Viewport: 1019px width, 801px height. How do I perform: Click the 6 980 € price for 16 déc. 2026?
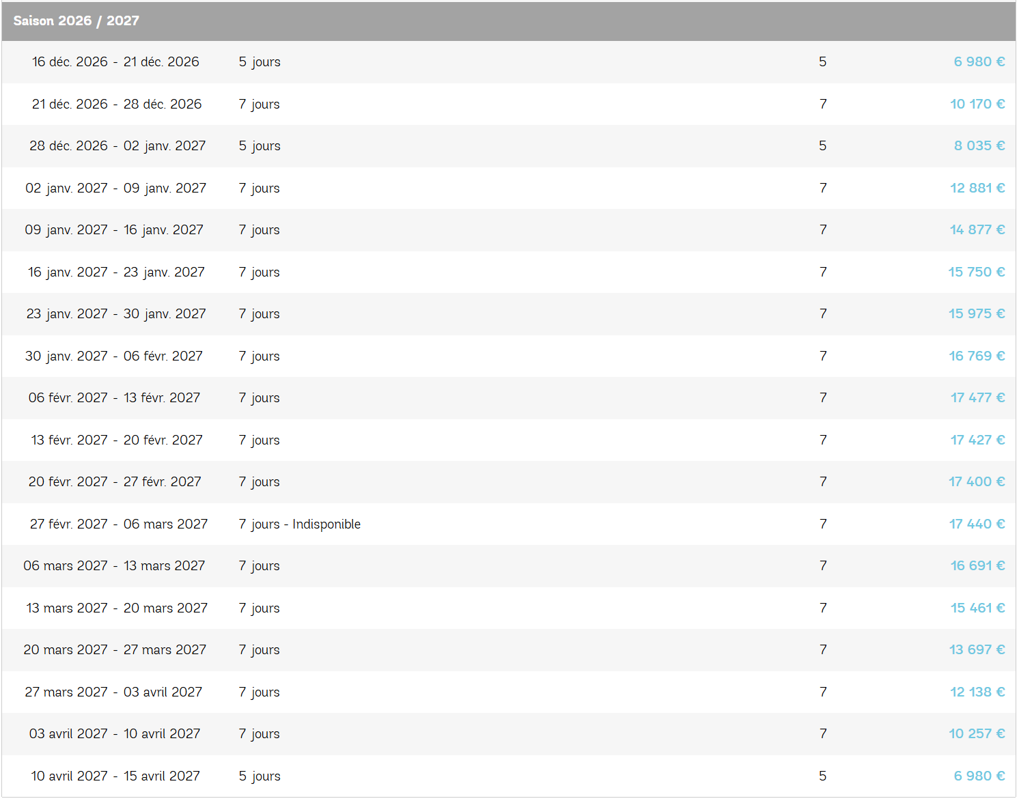(x=979, y=62)
